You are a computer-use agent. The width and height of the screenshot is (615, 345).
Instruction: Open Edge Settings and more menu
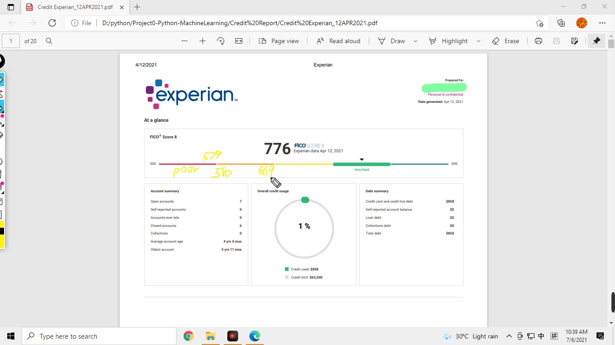602,23
